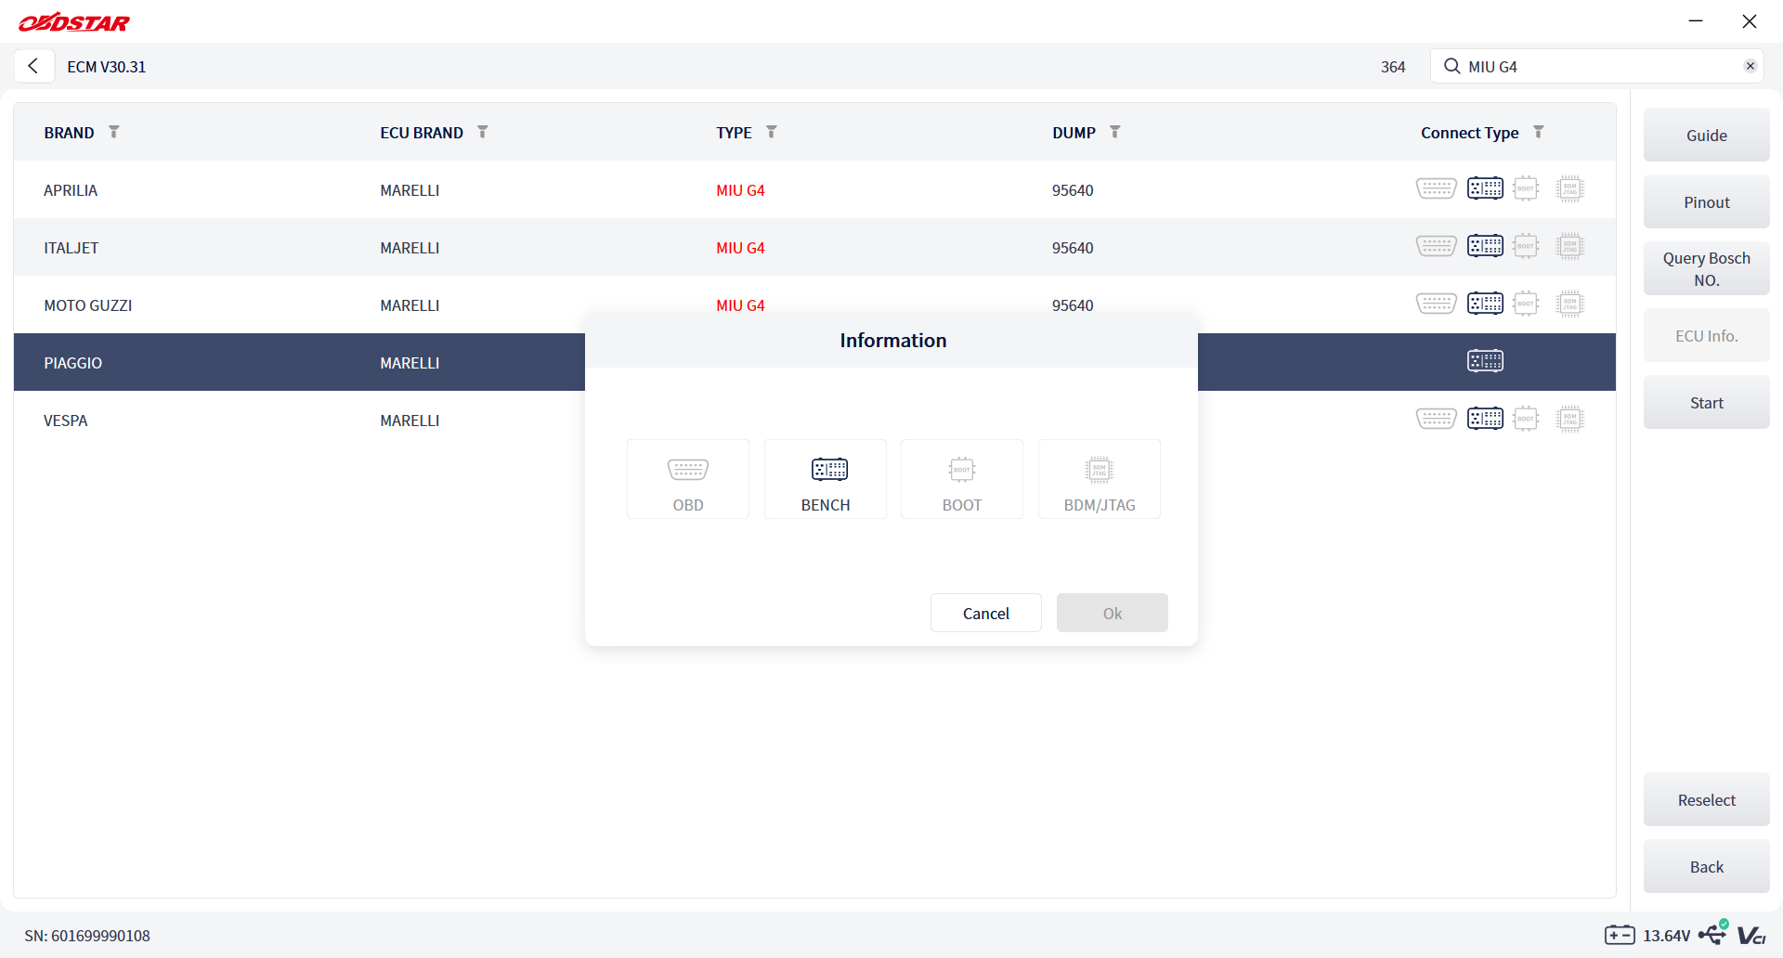Open the DUMP column filter

[1115, 132]
